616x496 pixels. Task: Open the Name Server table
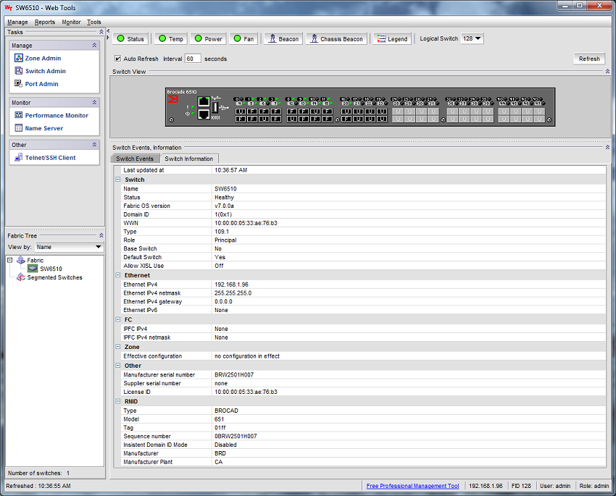[x=38, y=128]
